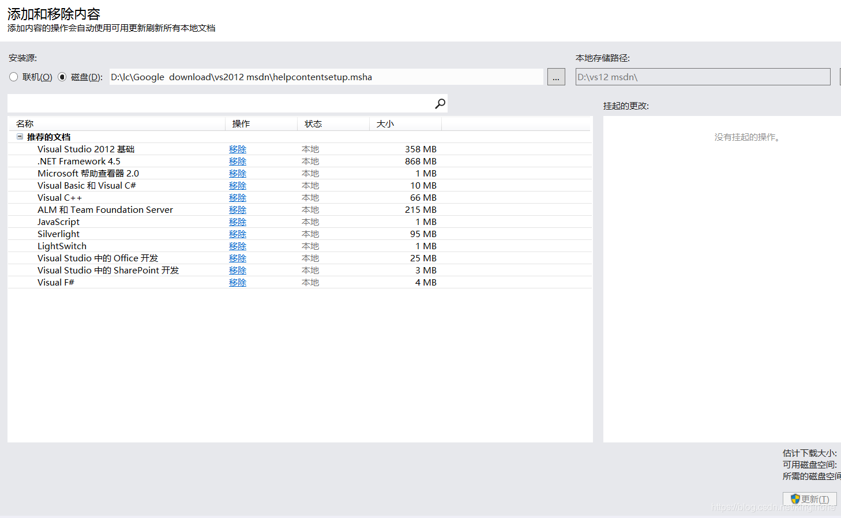This screenshot has height=518, width=841.
Task: Select 'Visual Basic 和 Visual C#' row name
Action: [87, 186]
